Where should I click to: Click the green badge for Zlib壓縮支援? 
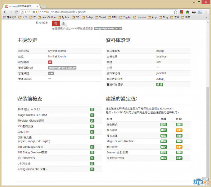tap(92, 126)
